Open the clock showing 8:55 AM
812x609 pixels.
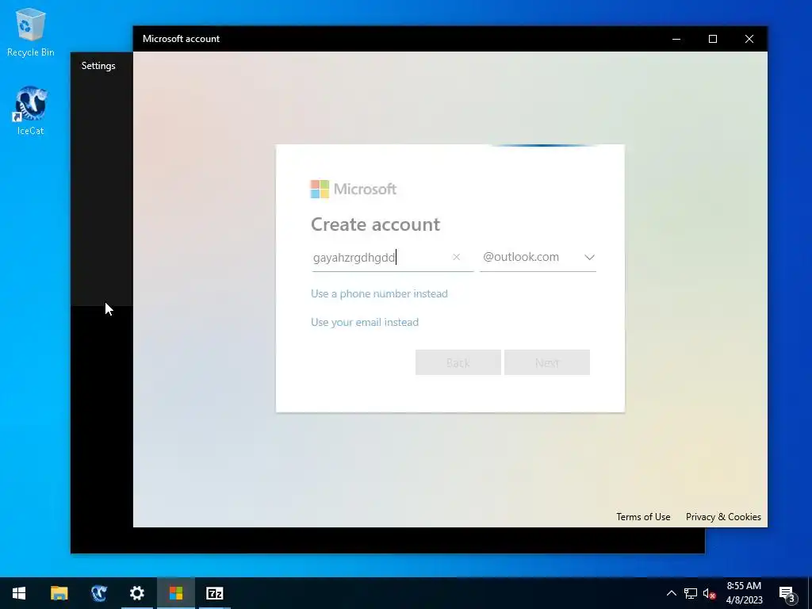point(744,593)
